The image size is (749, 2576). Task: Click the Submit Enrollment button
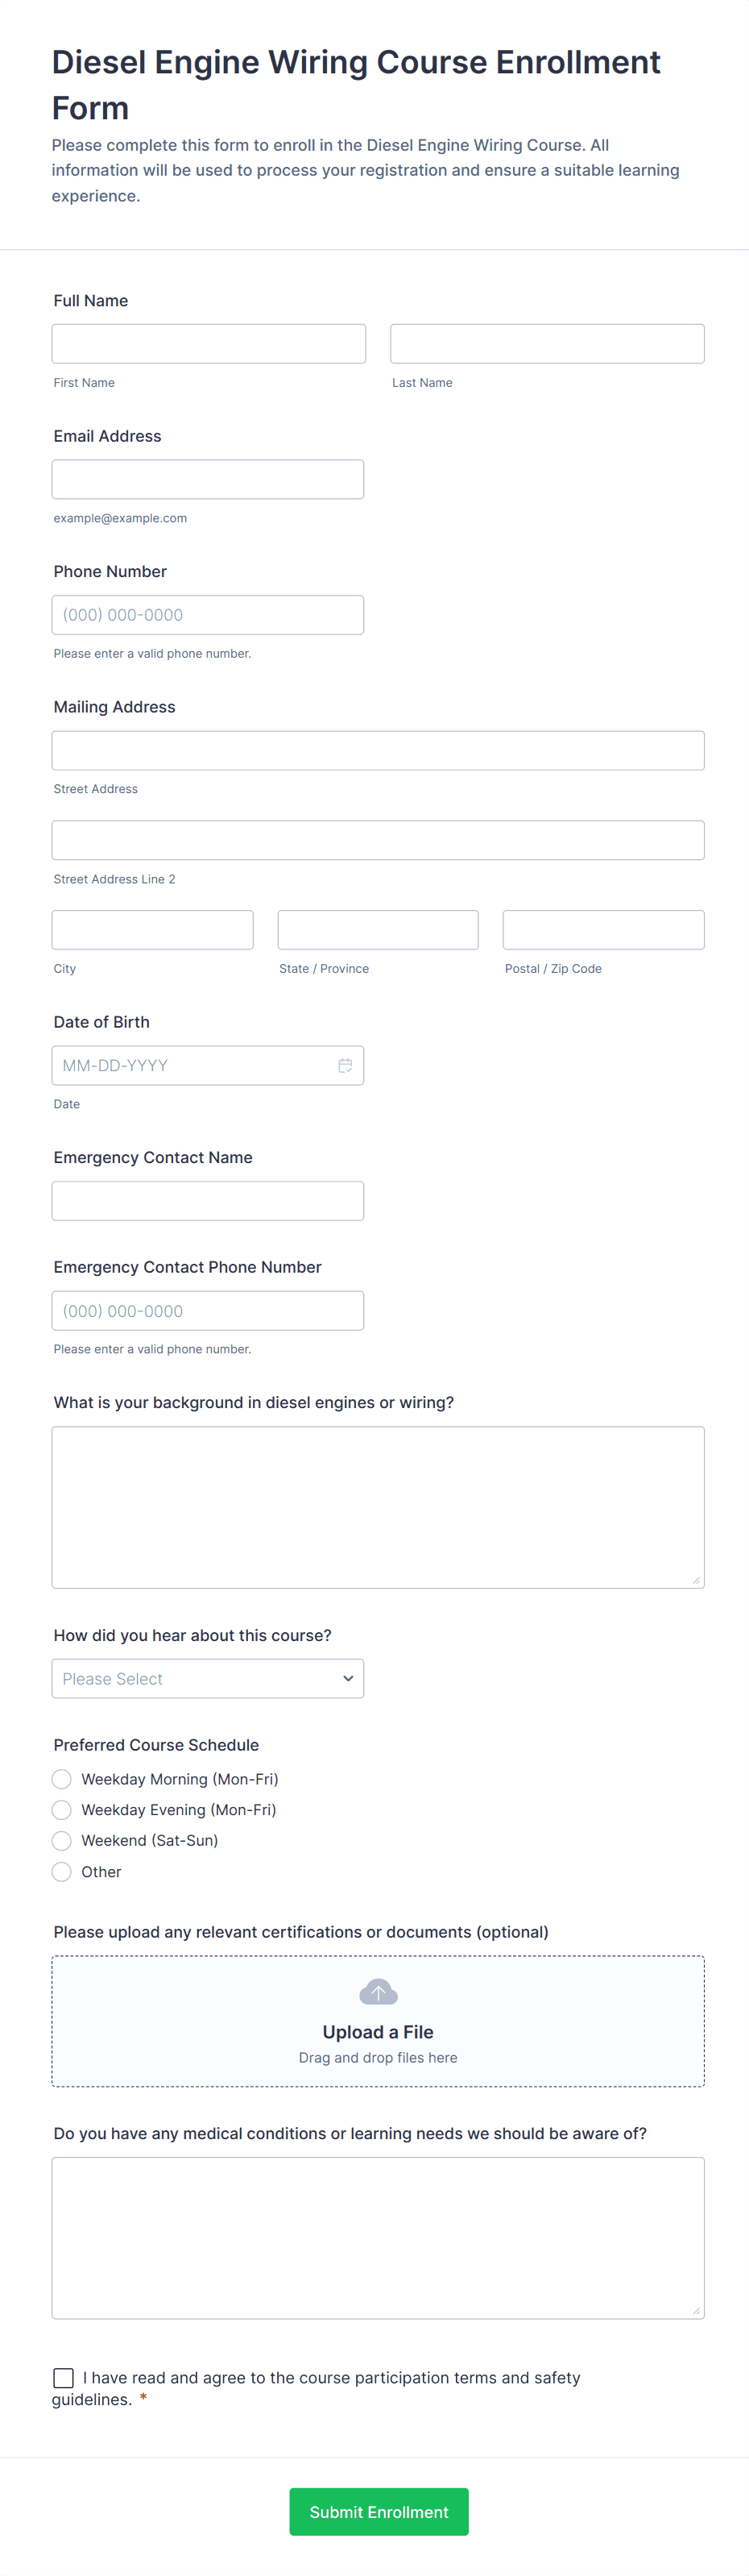coord(378,2511)
